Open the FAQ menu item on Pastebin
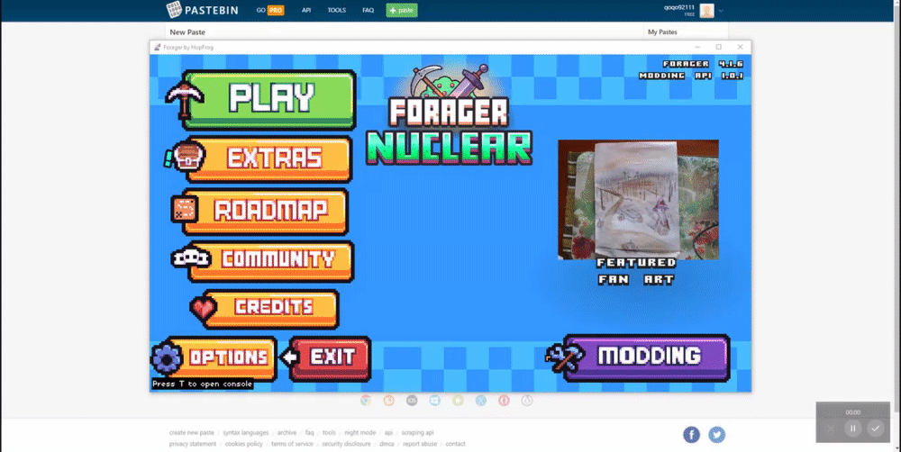 tap(368, 10)
